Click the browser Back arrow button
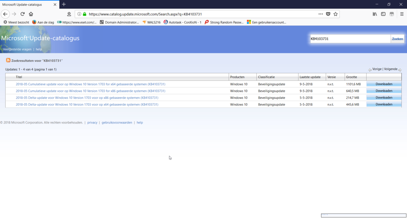This screenshot has width=407, height=218. click(5, 14)
